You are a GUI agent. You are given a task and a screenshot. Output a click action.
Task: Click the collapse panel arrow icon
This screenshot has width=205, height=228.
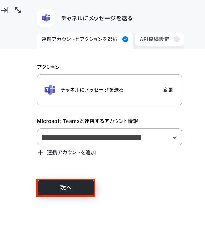click(5, 10)
